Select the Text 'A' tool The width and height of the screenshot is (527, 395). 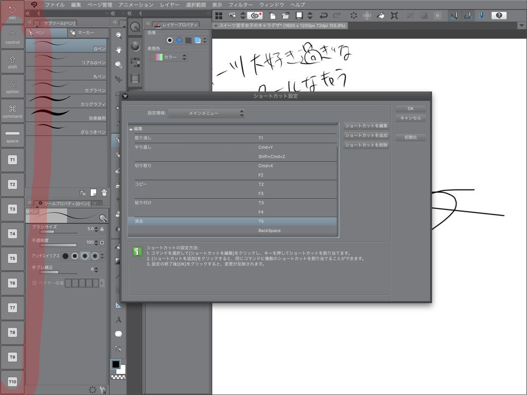[x=119, y=319]
